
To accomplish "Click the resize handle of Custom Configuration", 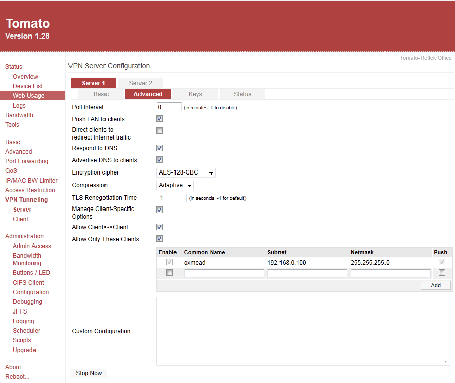I will coord(446,362).
